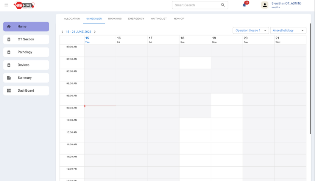The width and height of the screenshot is (315, 181).
Task: Open Summary in the sidebar
Action: 26,78
